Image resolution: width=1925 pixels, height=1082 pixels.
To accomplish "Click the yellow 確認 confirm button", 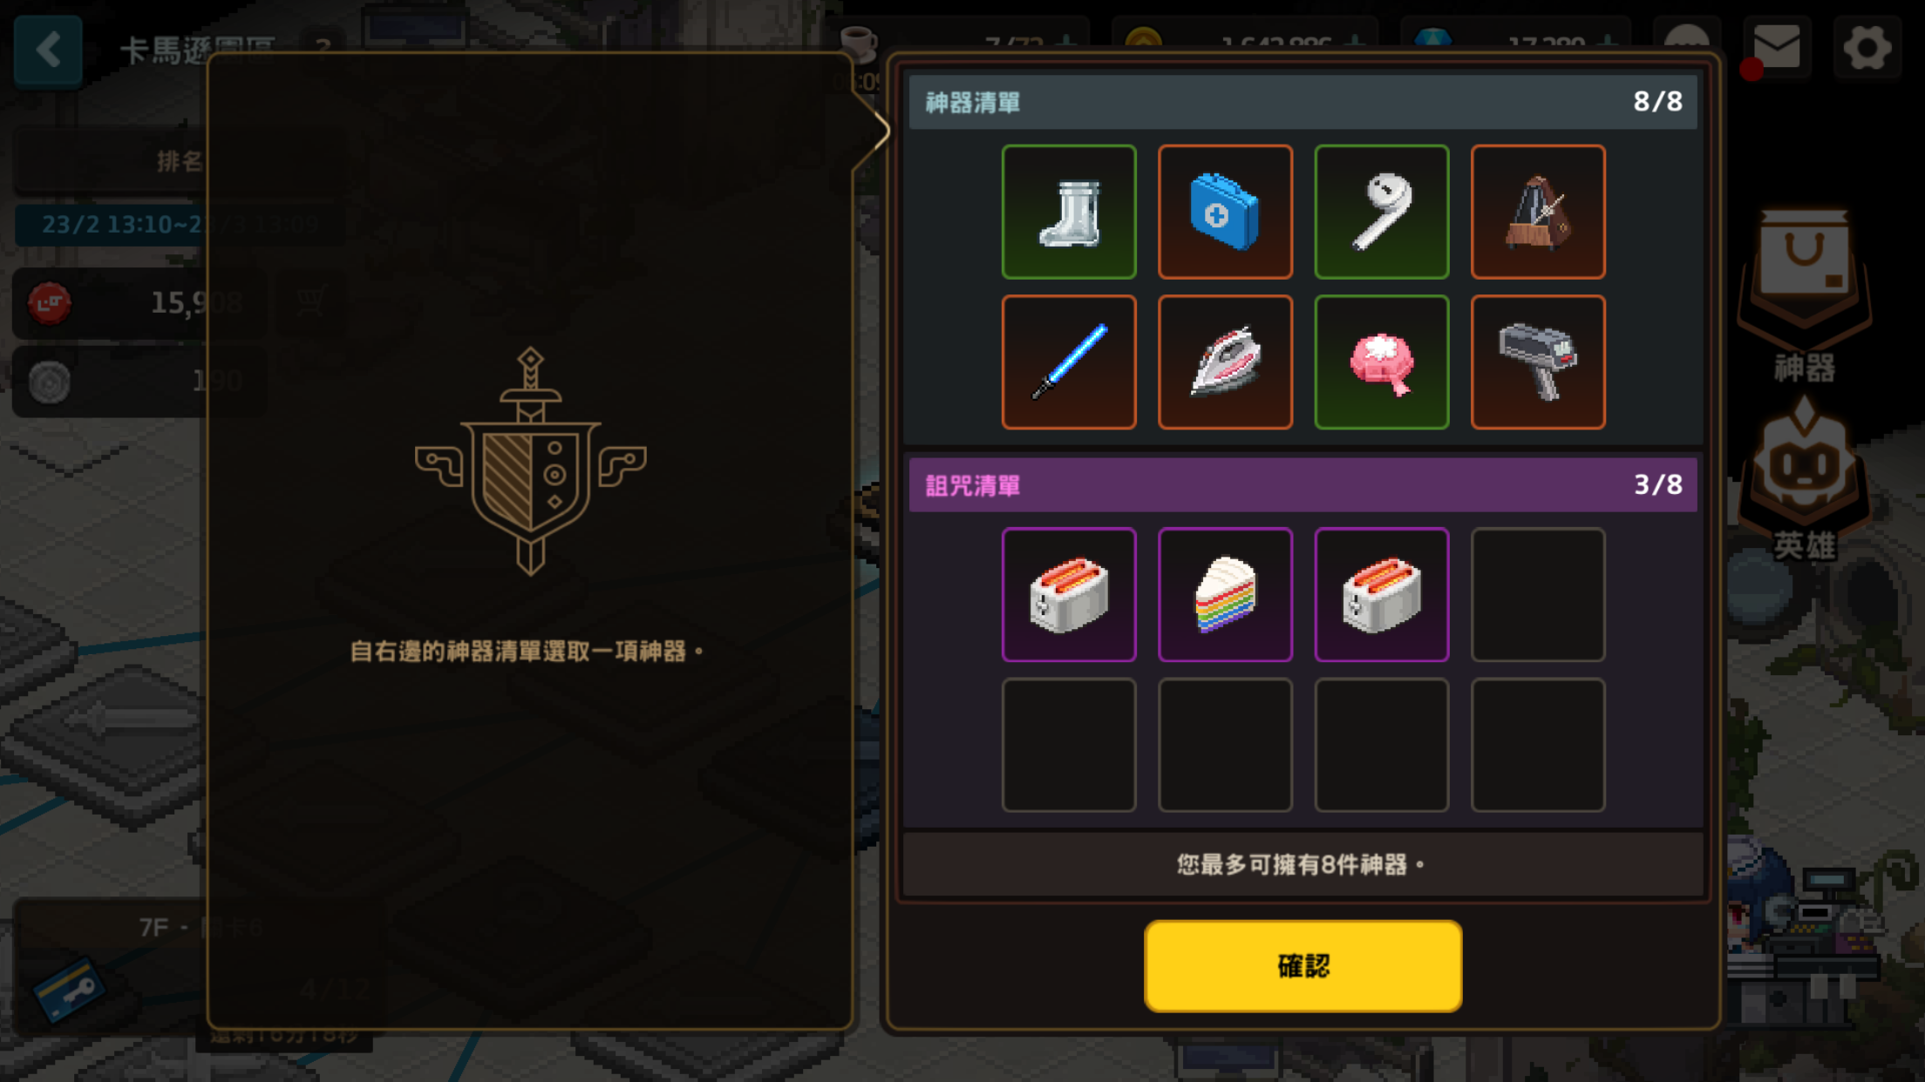I will (1303, 965).
